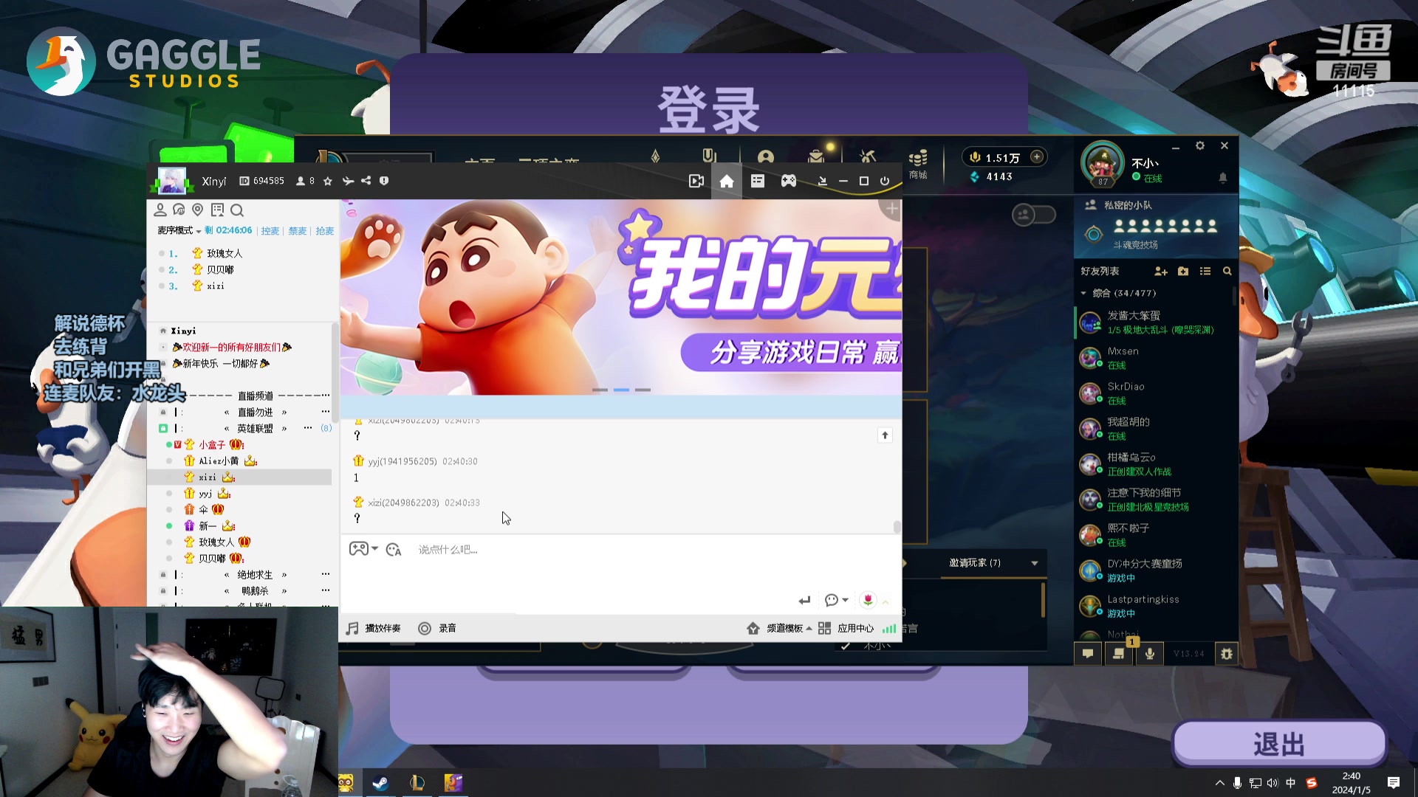Click the banner carousel middle indicator dot
Image resolution: width=1418 pixels, height=797 pixels.
point(622,390)
